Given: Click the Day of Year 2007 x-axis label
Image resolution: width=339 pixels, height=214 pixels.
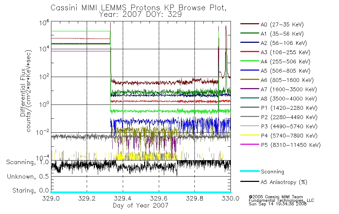Looking at the screenshot, I should tap(141, 205).
